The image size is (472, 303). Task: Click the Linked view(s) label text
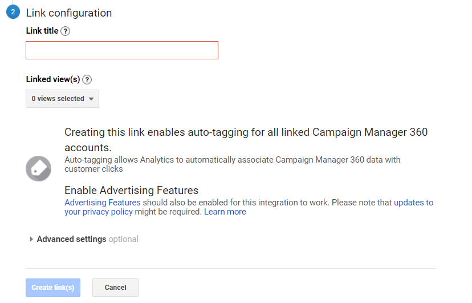(x=53, y=79)
